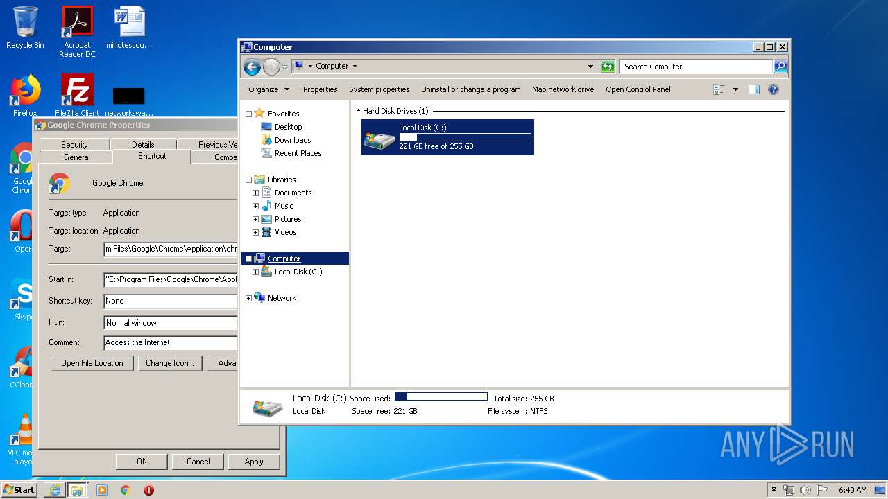Image resolution: width=888 pixels, height=499 pixels.
Task: Click Cancel in Chrome Properties
Action: 198,462
